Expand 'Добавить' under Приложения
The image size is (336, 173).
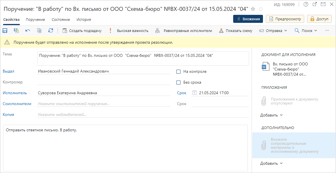[271, 115]
